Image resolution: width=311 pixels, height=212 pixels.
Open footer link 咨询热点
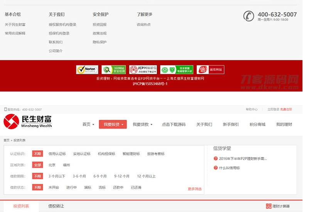point(144,25)
